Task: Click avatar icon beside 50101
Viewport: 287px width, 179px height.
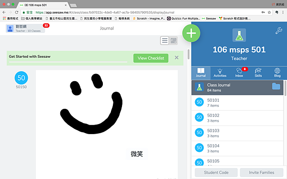Action: tap(199, 102)
